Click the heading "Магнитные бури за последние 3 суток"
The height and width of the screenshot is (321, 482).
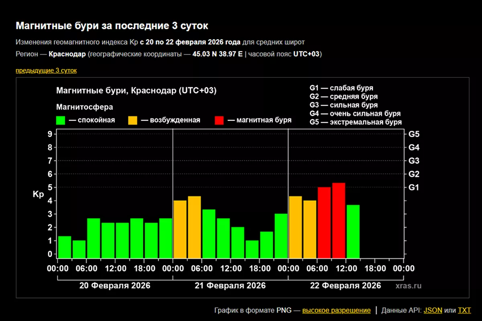pyautogui.click(x=112, y=26)
